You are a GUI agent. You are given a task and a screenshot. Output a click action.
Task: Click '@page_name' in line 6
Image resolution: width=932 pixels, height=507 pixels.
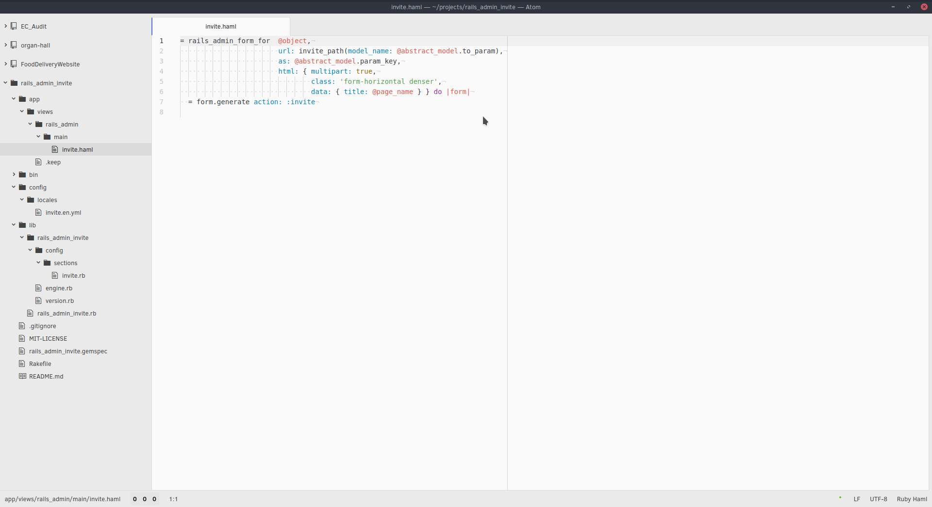[x=393, y=92]
